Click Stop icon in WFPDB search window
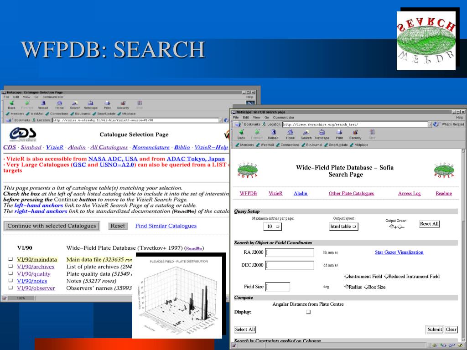 [x=372, y=134]
